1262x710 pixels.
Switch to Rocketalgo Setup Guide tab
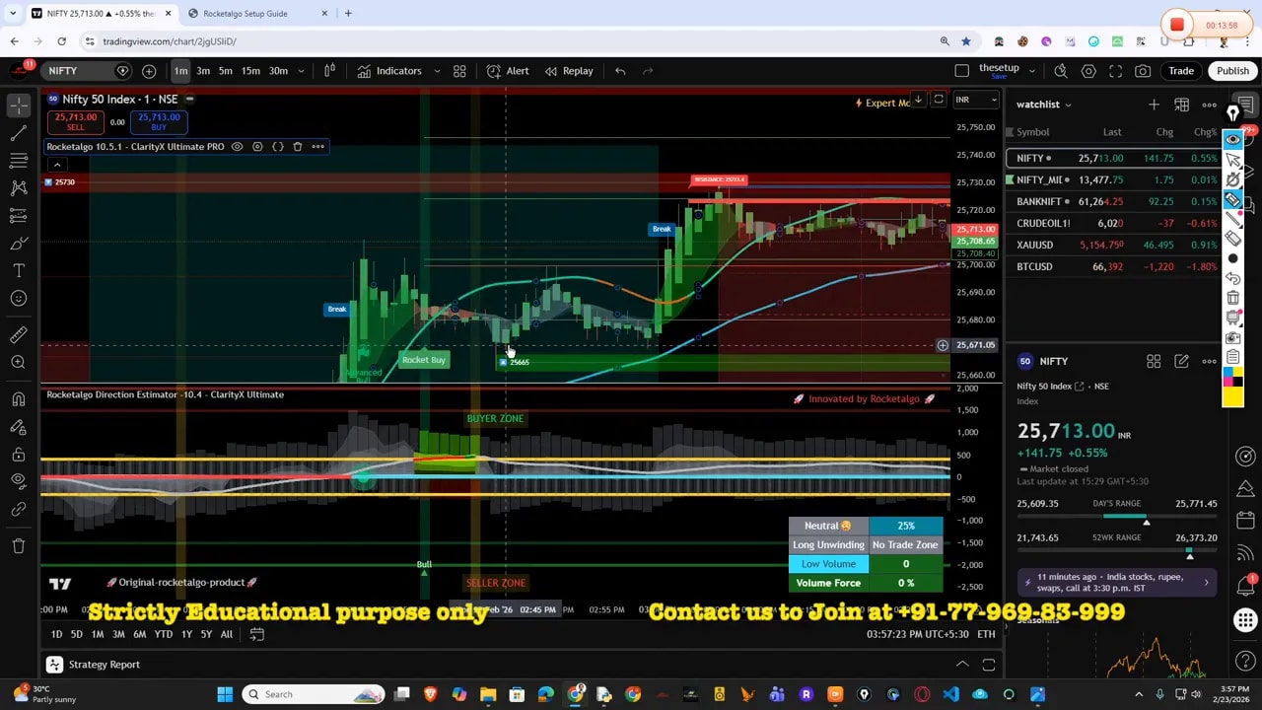pos(245,14)
